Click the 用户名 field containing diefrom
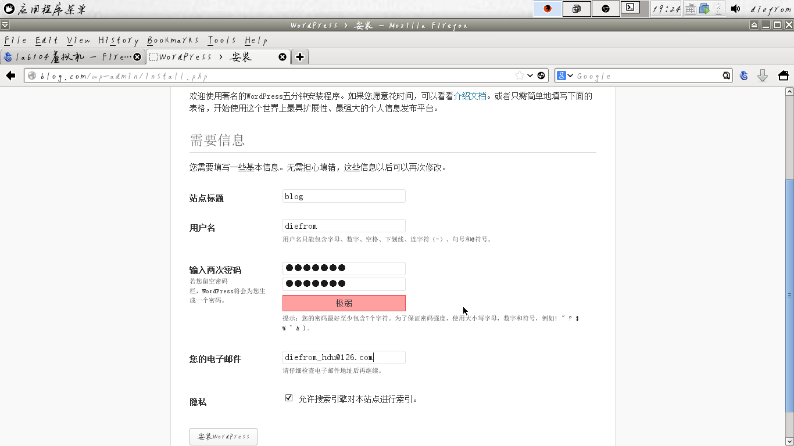794x446 pixels. point(344,226)
